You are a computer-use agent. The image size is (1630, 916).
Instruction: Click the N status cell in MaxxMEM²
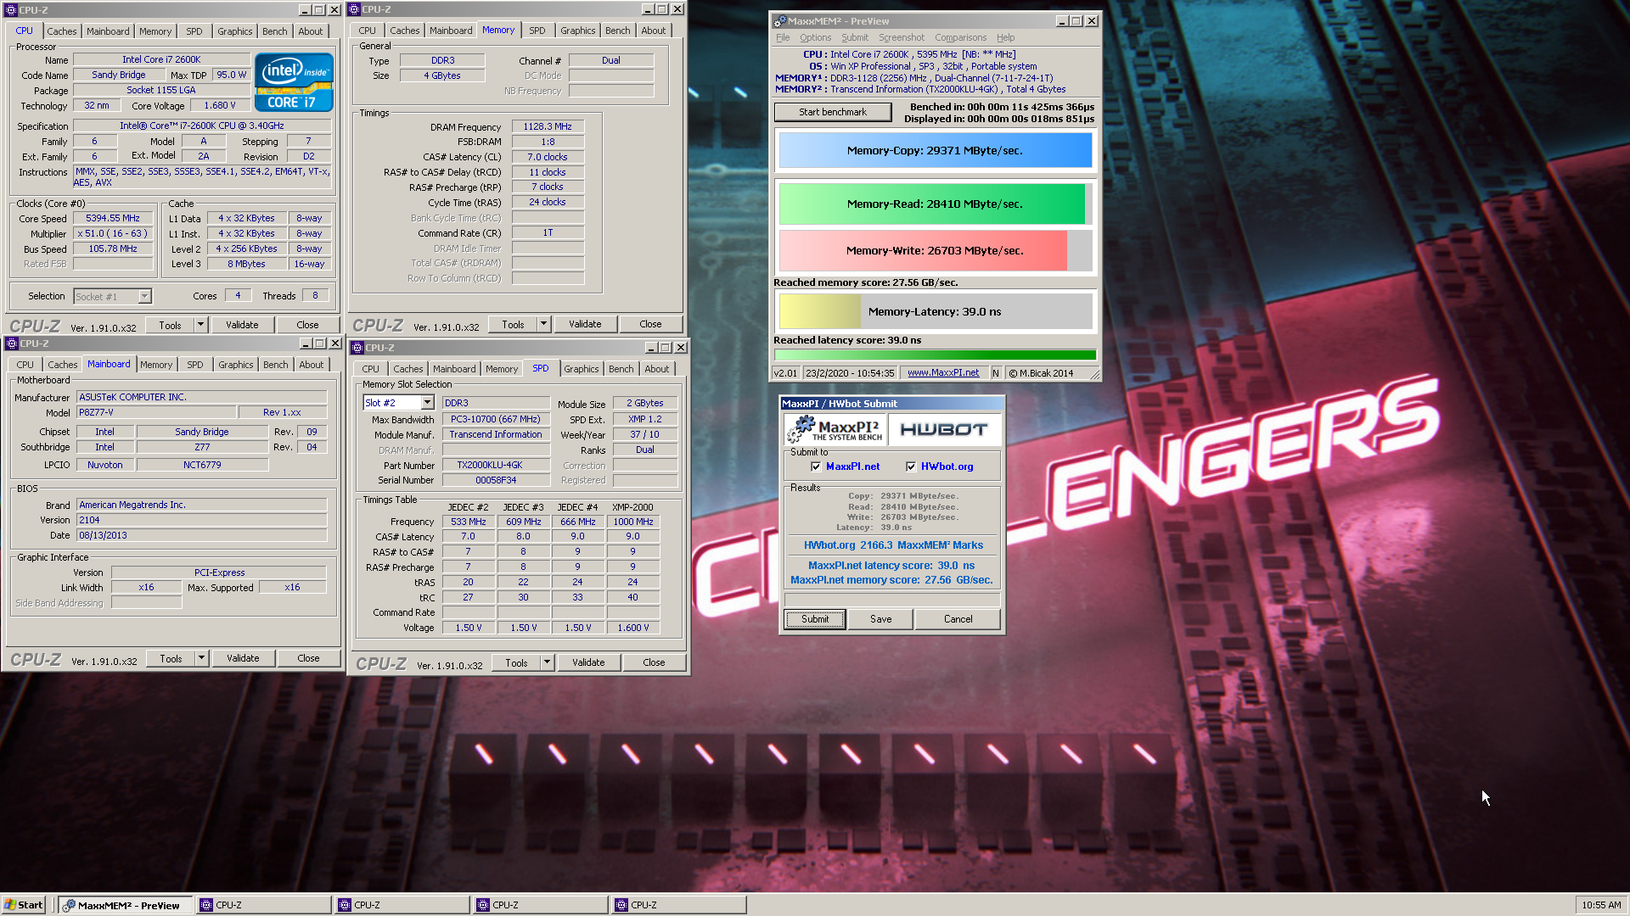click(996, 373)
